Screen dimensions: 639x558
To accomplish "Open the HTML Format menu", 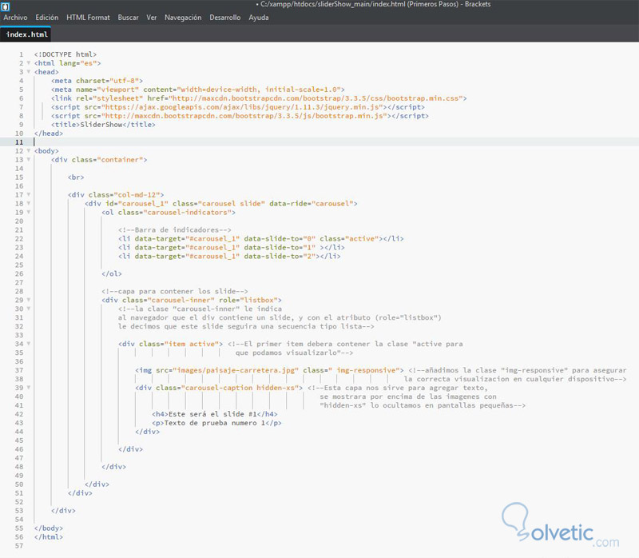I will click(x=88, y=17).
